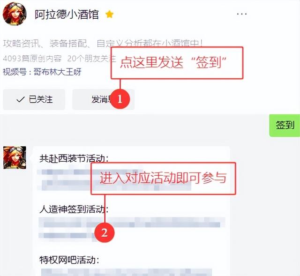Toggle the 已关注 follow button
This screenshot has width=300, height=276.
(34, 99)
